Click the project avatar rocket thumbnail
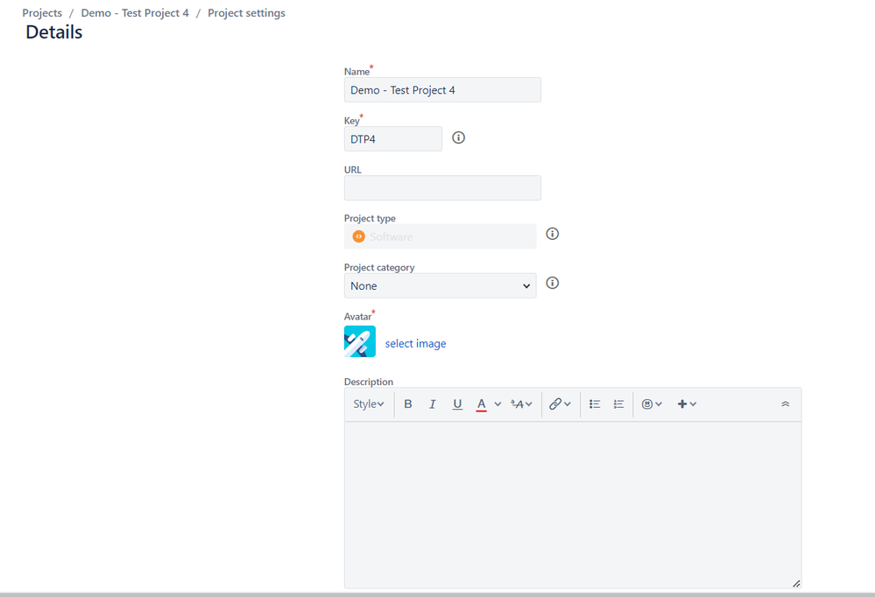The image size is (875, 597). (x=359, y=341)
